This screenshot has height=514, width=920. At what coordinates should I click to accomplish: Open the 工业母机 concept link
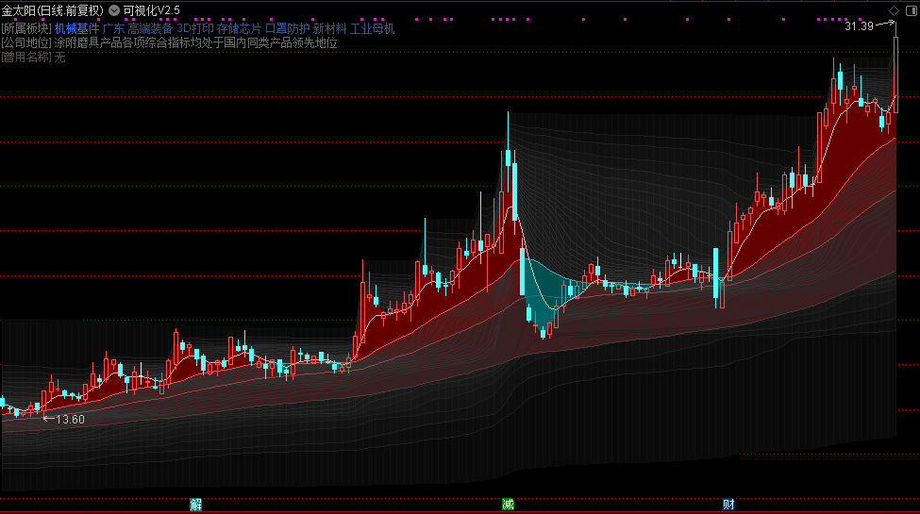coord(372,28)
